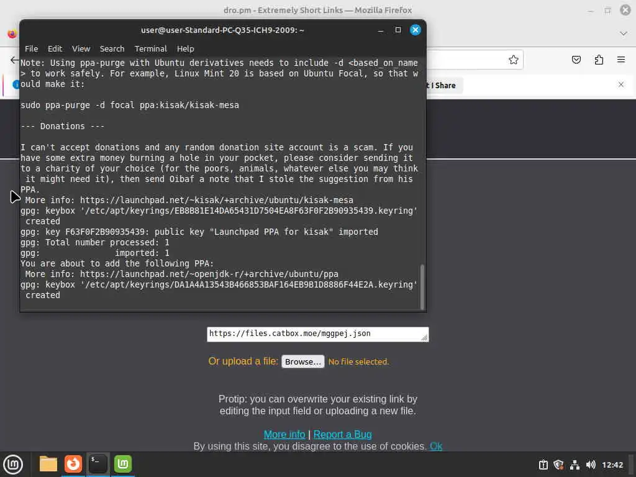Click the terminal window title bar text
This screenshot has width=636, height=477.
tap(222, 30)
